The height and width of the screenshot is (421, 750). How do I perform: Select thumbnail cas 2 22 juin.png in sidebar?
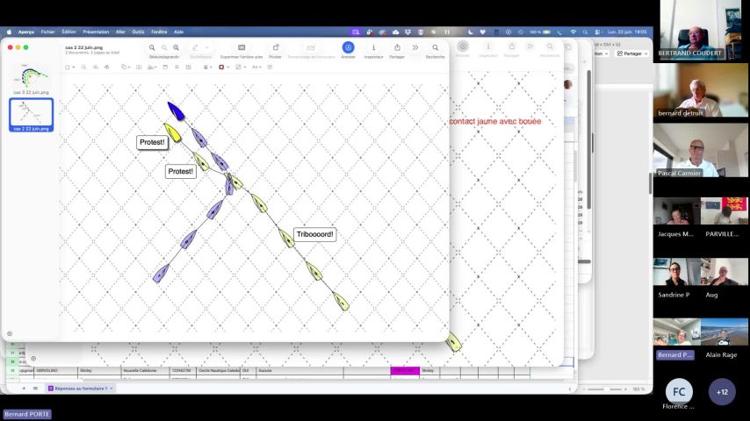pyautogui.click(x=31, y=115)
